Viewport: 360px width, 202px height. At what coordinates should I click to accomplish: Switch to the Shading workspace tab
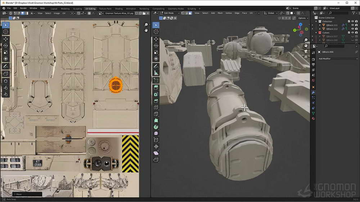click(x=119, y=9)
